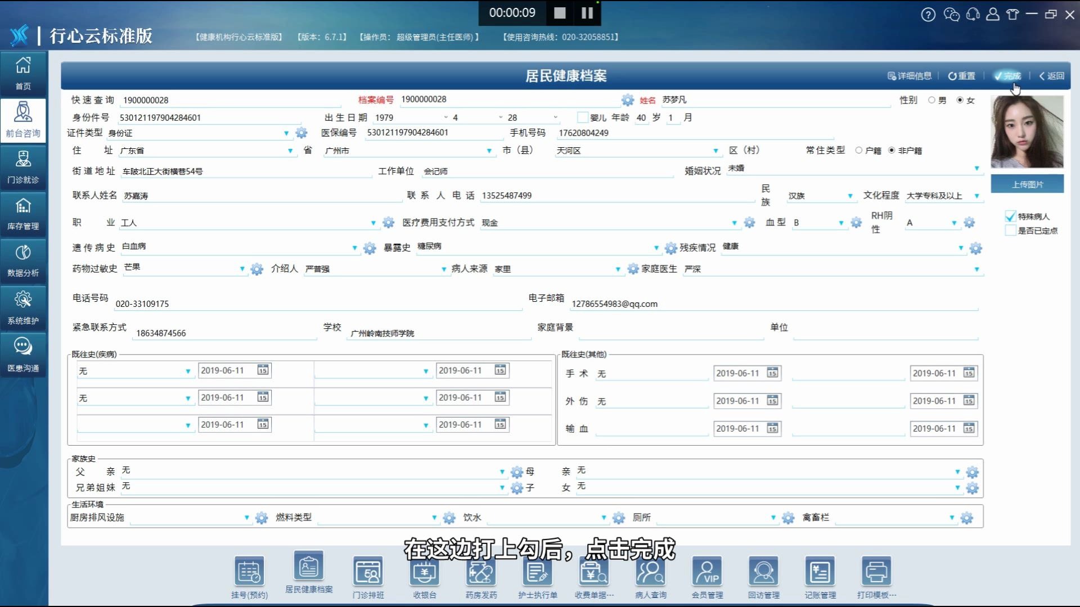Expand the 婚姻状况 dropdown
The height and width of the screenshot is (607, 1080).
tap(976, 169)
